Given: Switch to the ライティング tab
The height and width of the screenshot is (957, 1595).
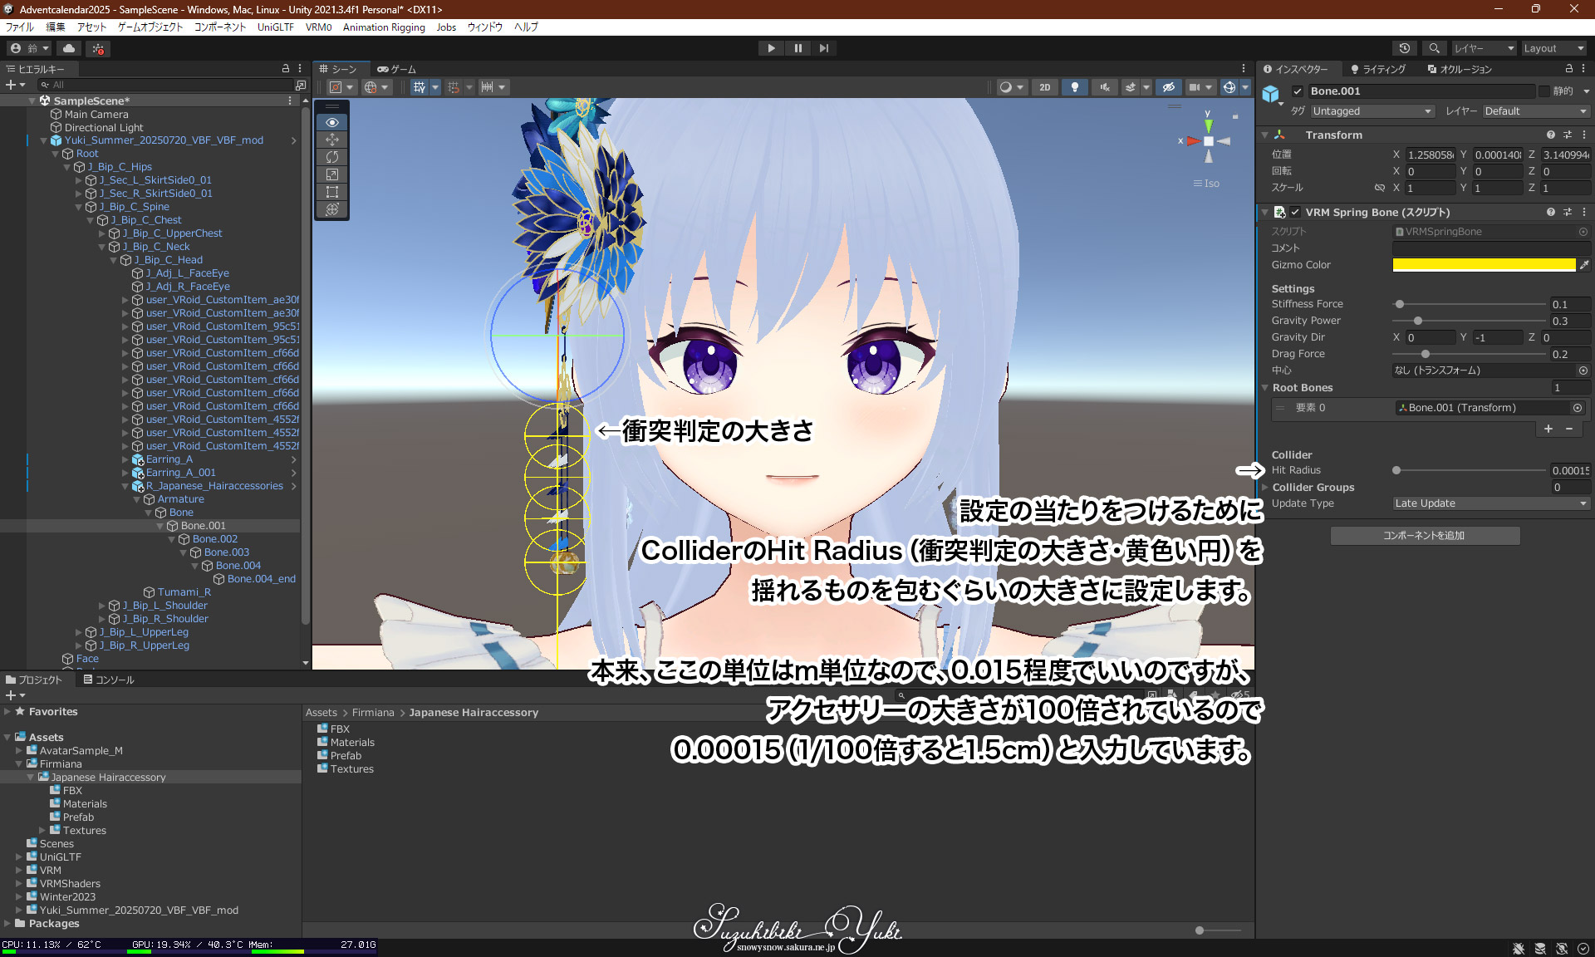Looking at the screenshot, I should [1378, 69].
